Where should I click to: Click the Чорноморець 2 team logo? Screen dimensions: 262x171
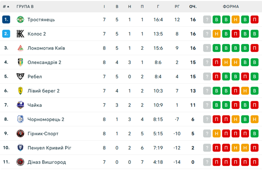coord(20,119)
